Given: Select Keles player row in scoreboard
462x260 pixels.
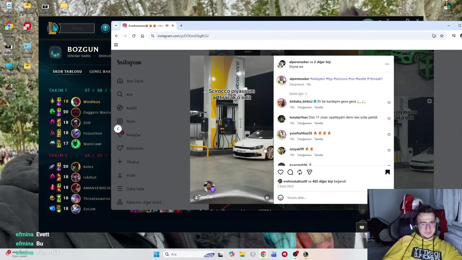Looking at the screenshot, I should [80, 167].
